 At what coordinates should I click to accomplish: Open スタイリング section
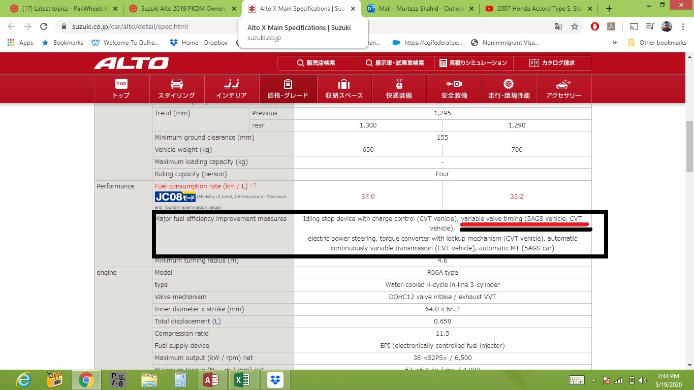[x=176, y=89]
